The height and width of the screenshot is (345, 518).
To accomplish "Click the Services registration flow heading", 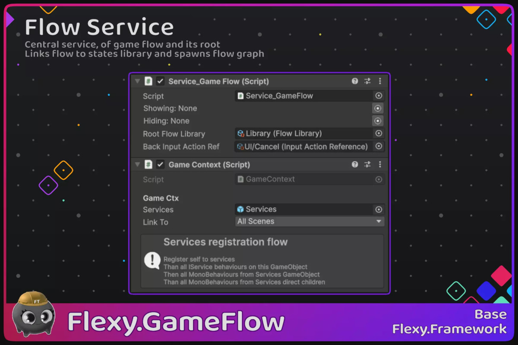I will click(225, 242).
